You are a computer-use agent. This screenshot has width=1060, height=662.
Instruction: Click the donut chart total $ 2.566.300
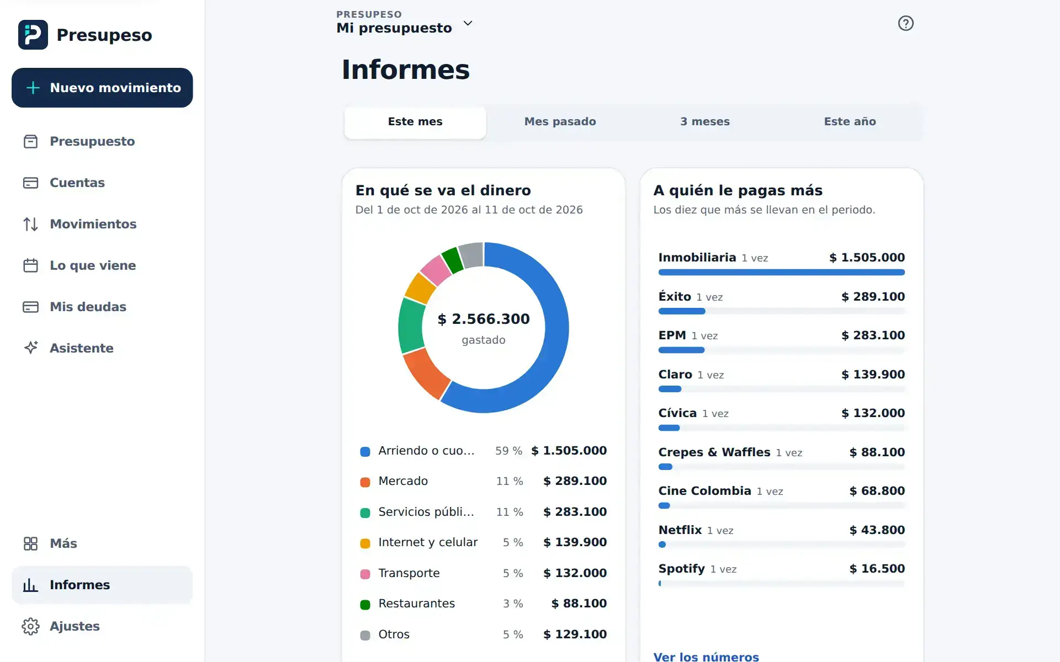click(484, 319)
